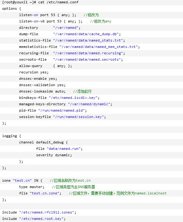Click the '[root@youxi1 ~]#' shell prompt
The height and width of the screenshot is (222, 183).
click(x=19, y=2)
